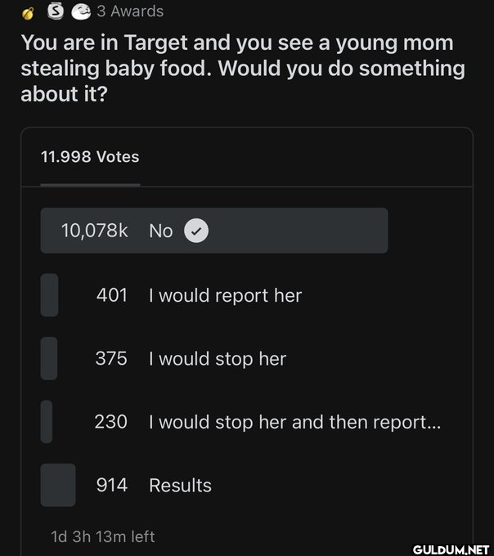Click the checkmark next to No

[196, 231]
